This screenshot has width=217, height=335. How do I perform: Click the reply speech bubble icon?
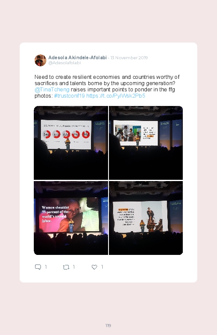(x=38, y=267)
